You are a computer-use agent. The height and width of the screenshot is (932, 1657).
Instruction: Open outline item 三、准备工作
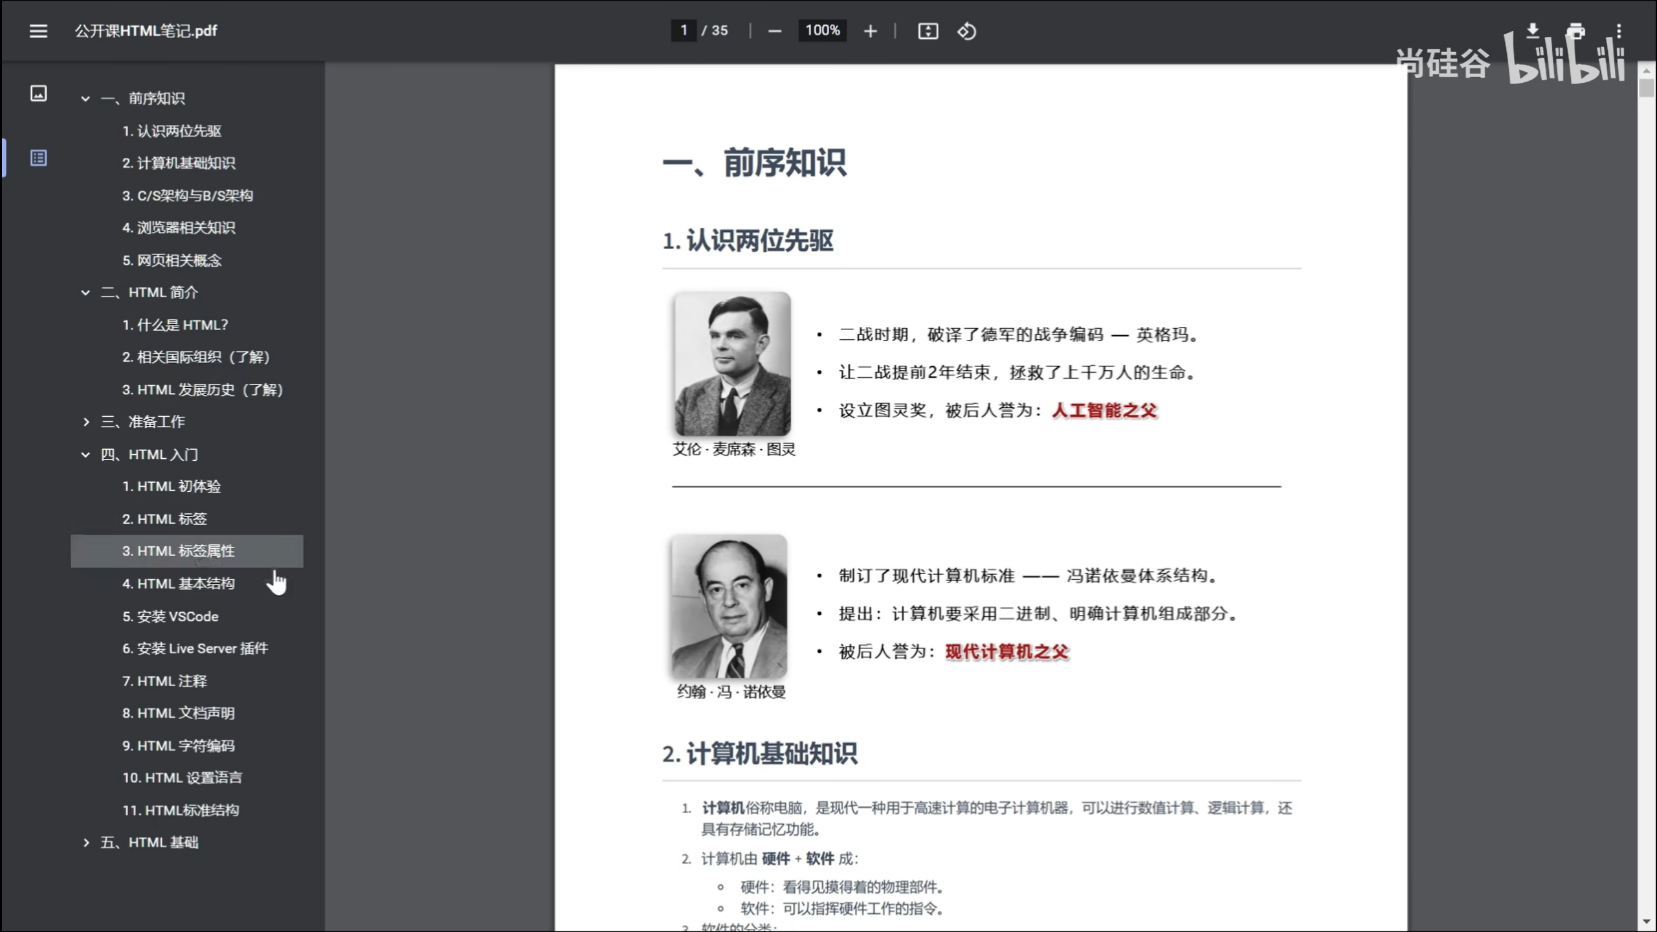142,422
